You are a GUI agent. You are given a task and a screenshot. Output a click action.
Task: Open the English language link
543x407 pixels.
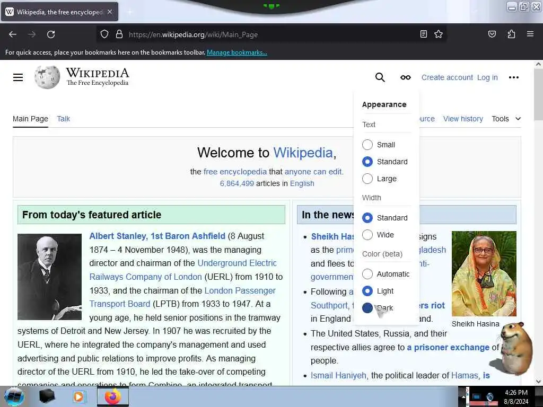pyautogui.click(x=302, y=183)
